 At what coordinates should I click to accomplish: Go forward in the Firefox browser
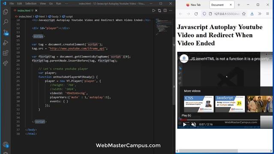pyautogui.click(x=188, y=14)
